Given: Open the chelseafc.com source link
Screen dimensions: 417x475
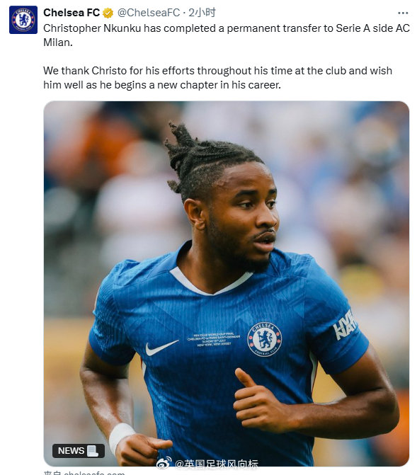Looking at the screenshot, I should (x=84, y=473).
